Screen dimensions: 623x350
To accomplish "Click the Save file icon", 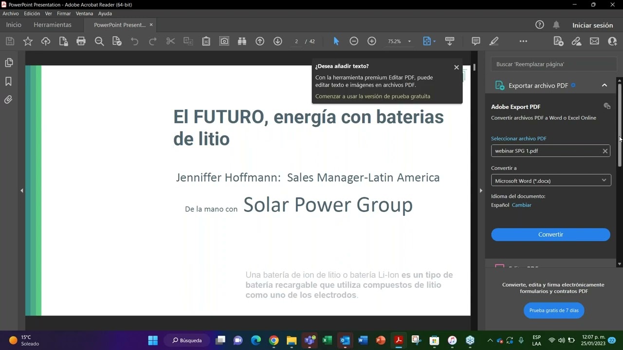I will click(x=10, y=41).
